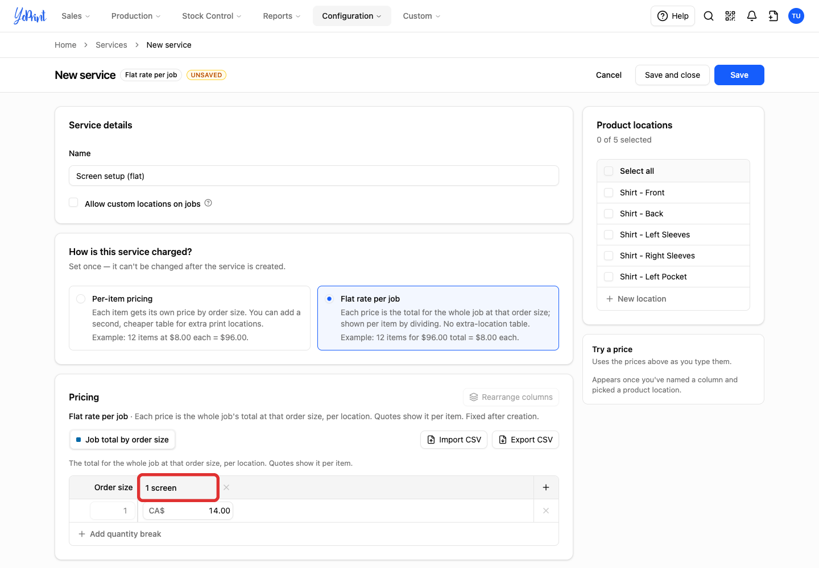Enable Allow custom locations on jobs
Image resolution: width=819 pixels, height=568 pixels.
(x=73, y=203)
